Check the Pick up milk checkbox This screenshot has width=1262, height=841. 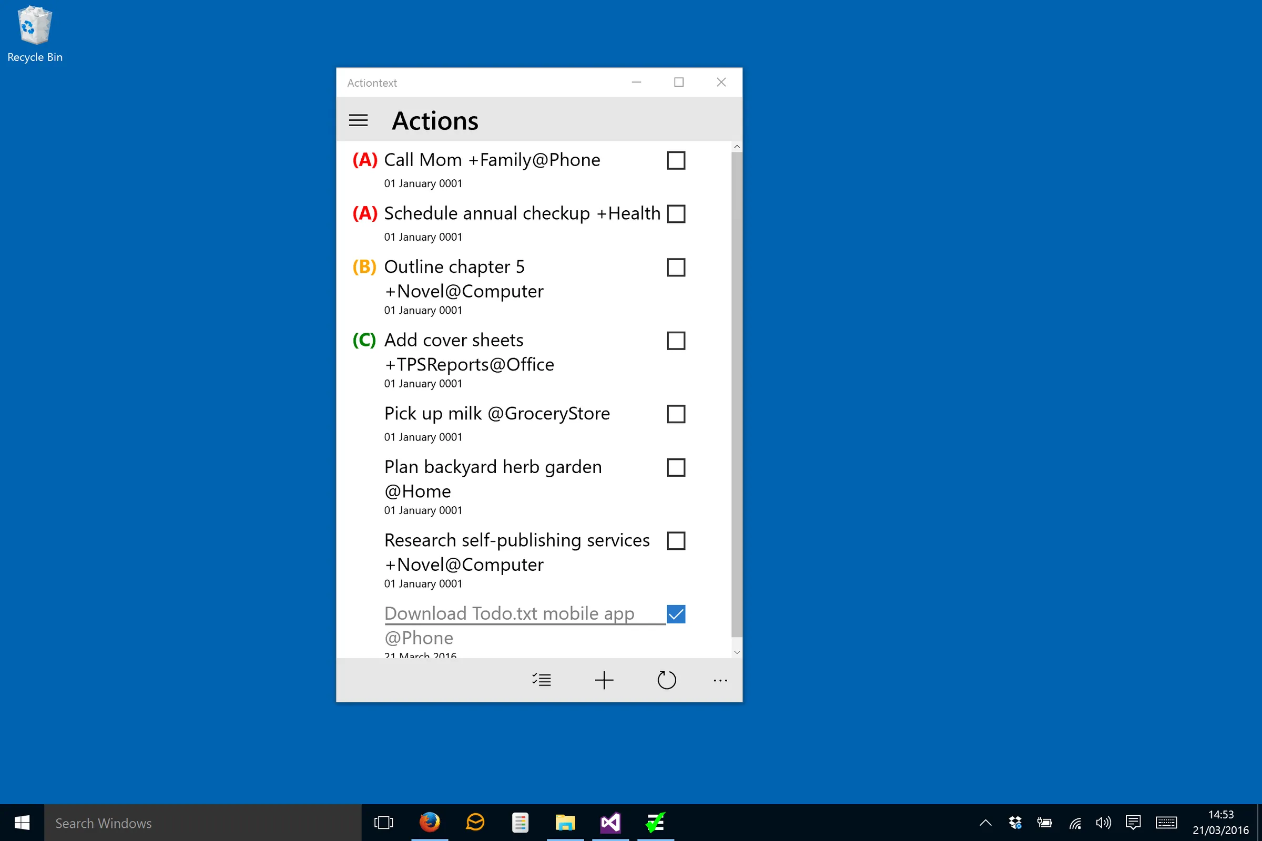(676, 414)
